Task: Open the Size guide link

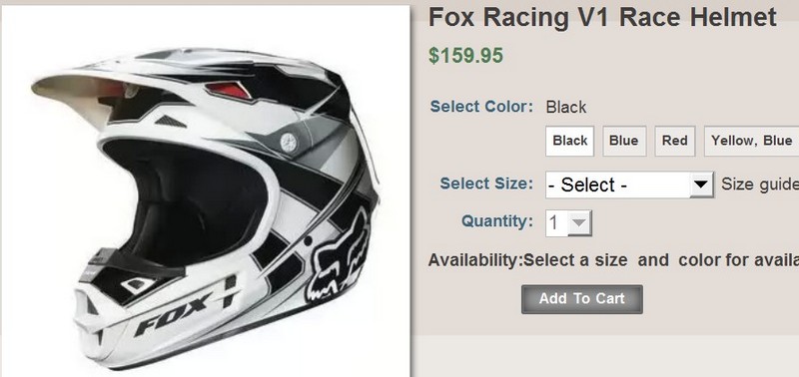Action: [x=760, y=185]
